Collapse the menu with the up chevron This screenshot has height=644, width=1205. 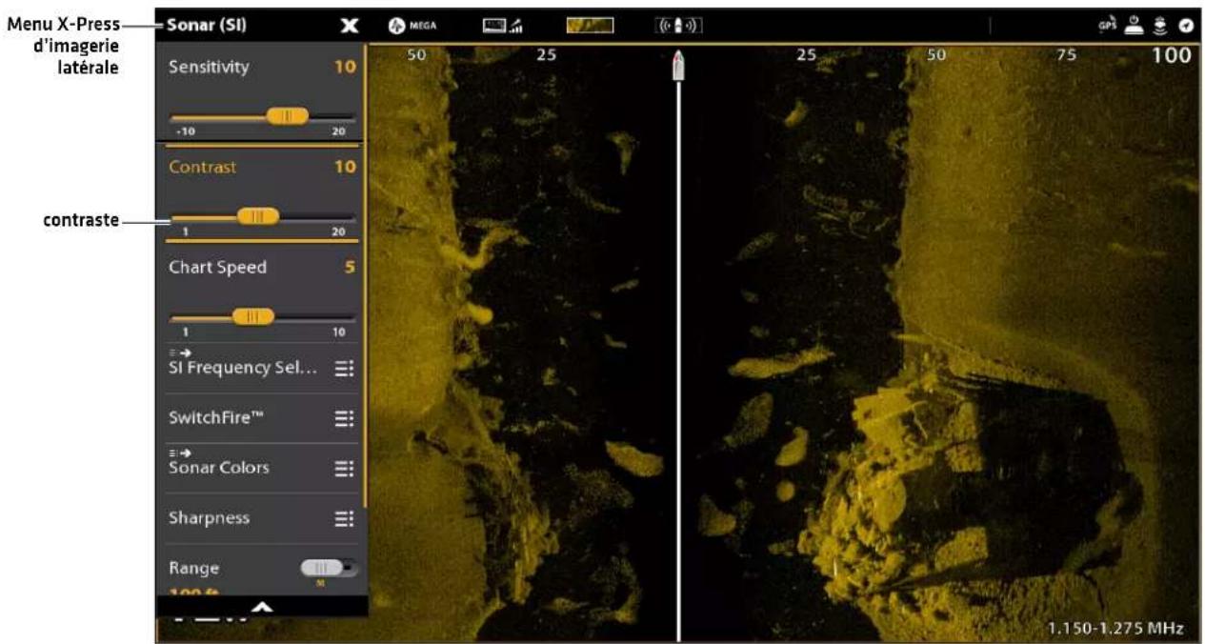(261, 606)
